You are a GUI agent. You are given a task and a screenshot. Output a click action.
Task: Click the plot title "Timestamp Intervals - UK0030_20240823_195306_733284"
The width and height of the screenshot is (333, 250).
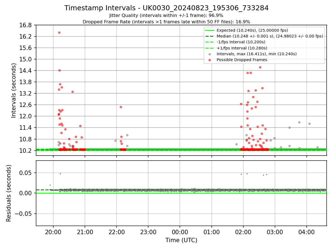coord(167,8)
